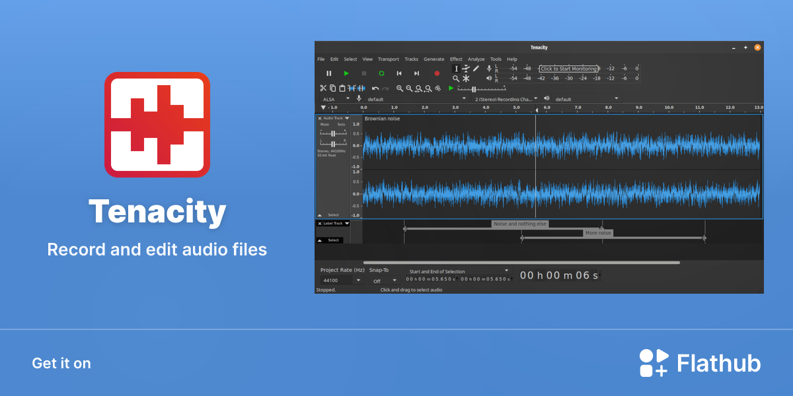Click to Start Monitoring on recording meter

568,69
